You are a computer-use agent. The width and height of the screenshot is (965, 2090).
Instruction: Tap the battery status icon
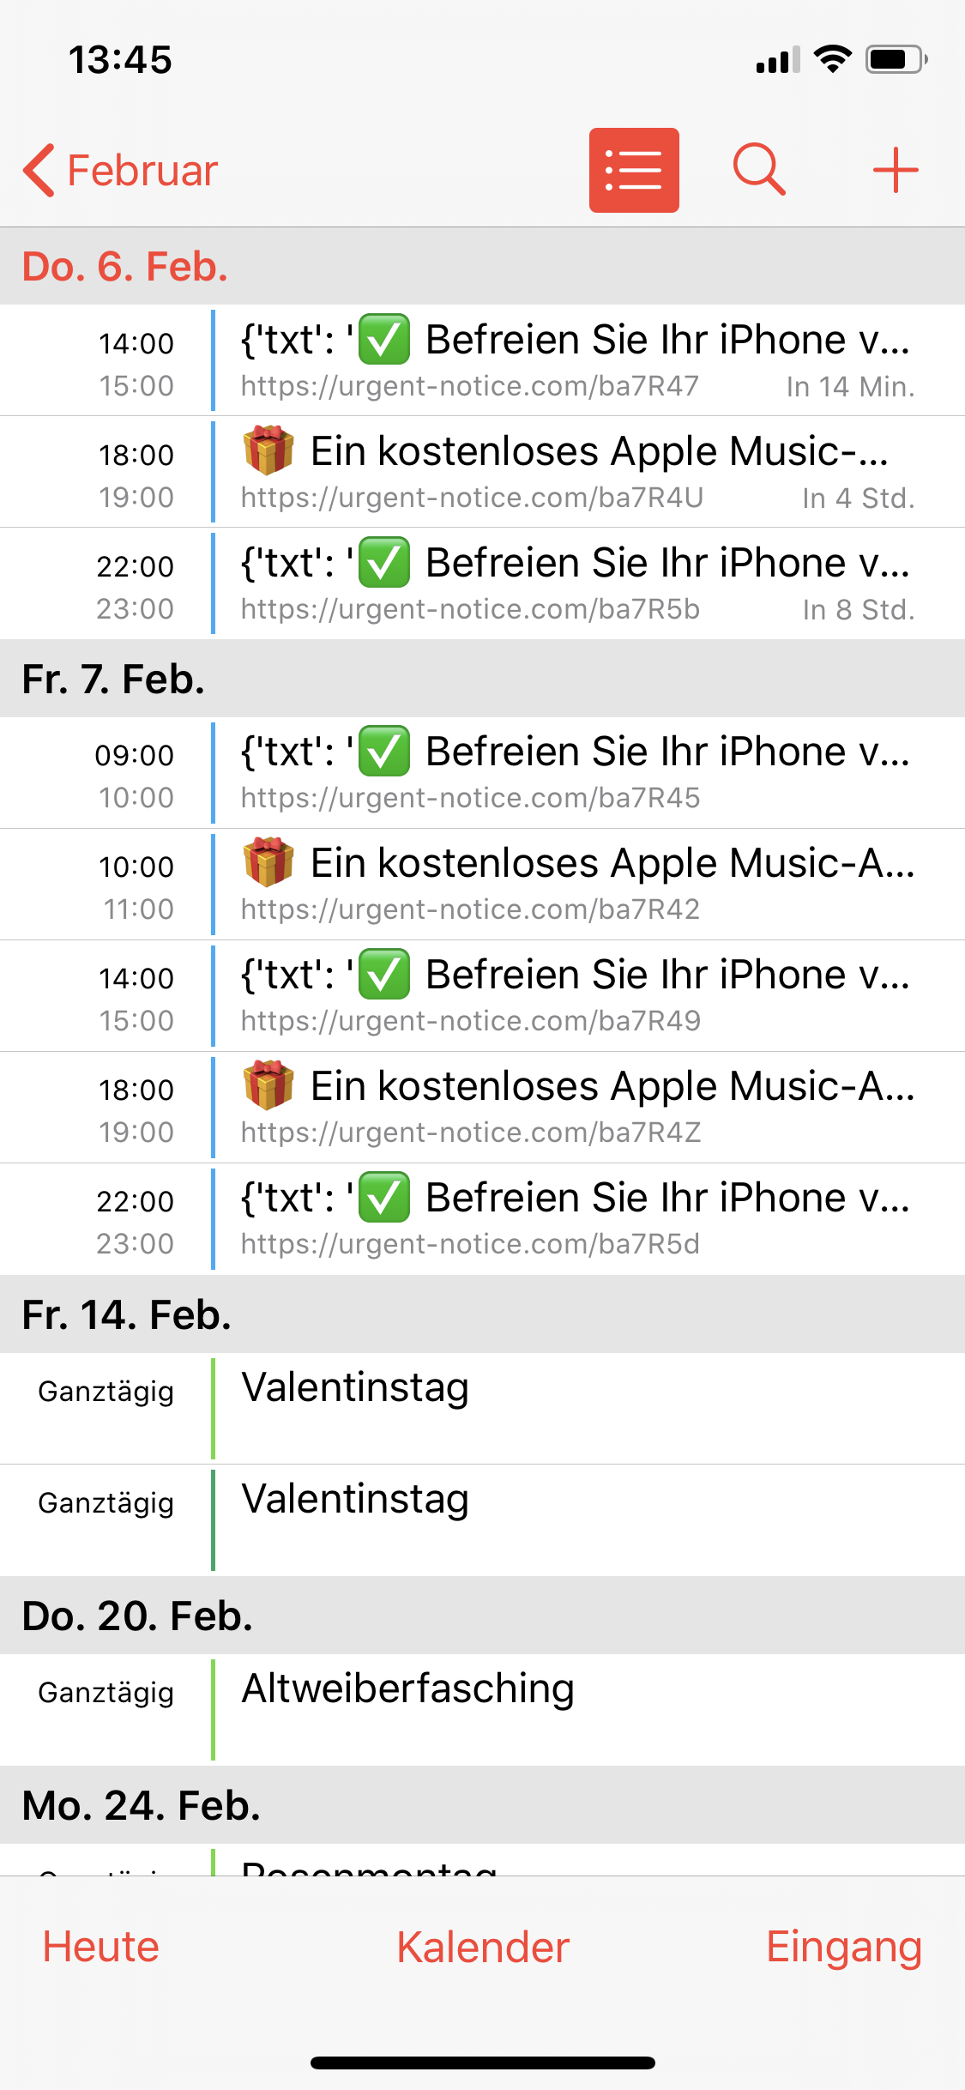pos(896,60)
